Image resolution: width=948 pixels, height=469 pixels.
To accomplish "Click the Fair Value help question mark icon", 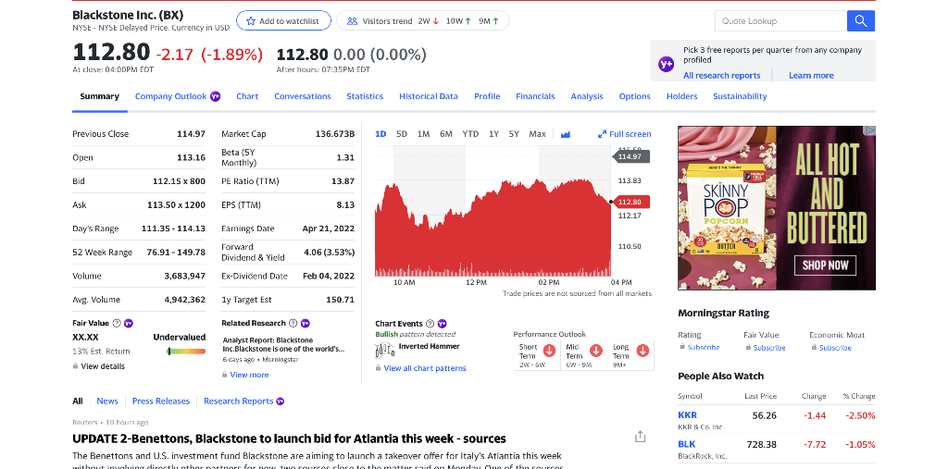I will pyautogui.click(x=117, y=324).
